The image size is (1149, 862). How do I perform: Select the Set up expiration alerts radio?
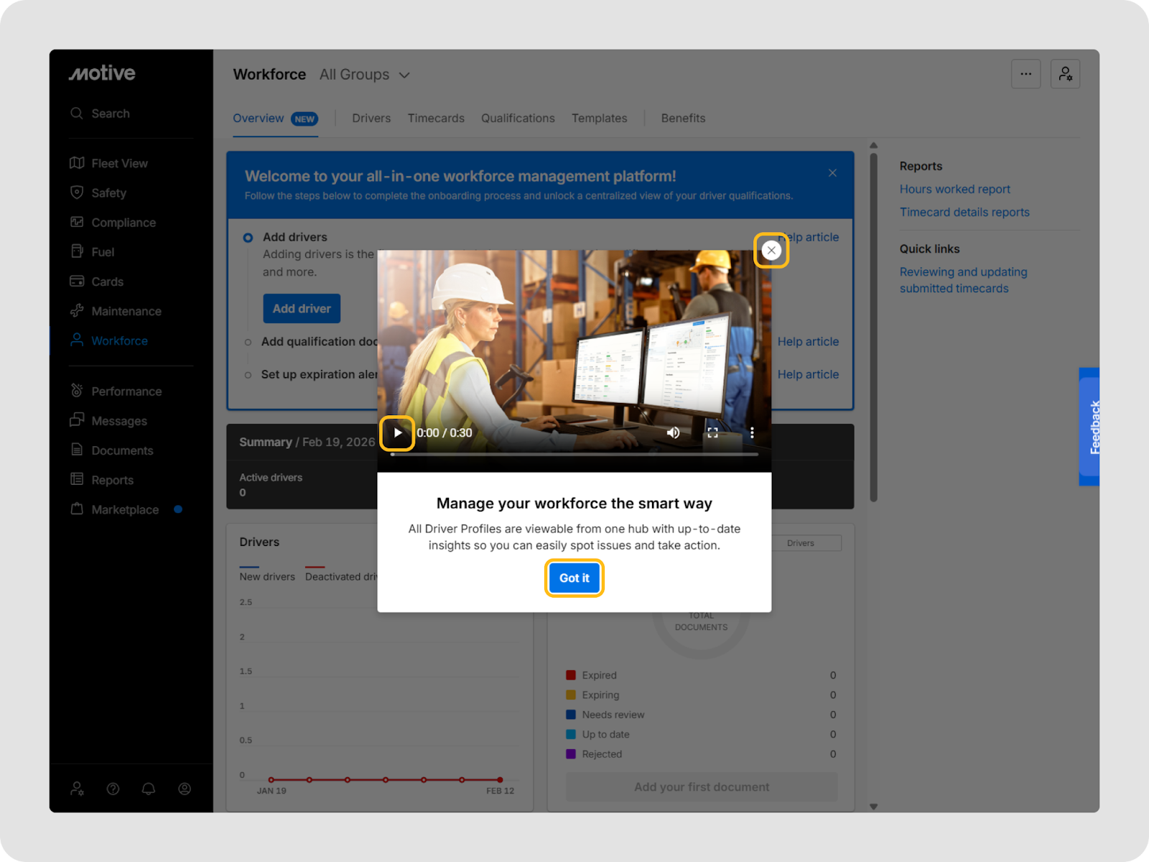248,375
